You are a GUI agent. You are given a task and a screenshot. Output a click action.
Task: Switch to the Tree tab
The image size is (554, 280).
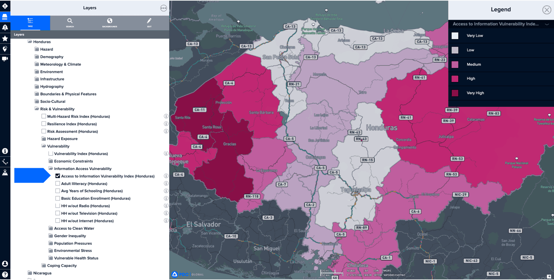point(30,23)
